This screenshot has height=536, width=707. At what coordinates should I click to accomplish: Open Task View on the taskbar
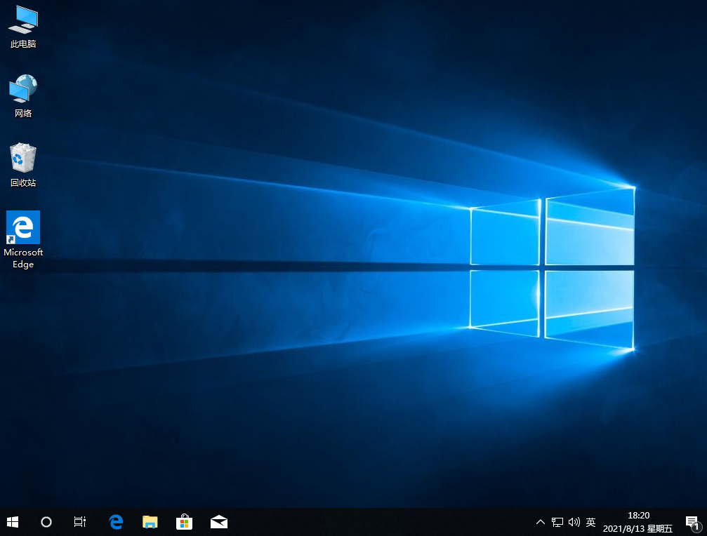79,522
